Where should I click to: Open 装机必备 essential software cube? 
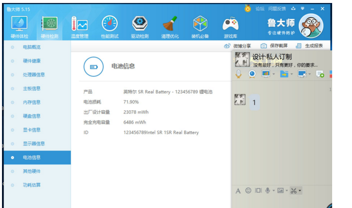(200, 26)
